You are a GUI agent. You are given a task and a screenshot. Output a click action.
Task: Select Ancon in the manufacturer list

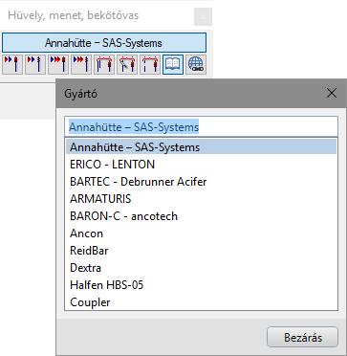coord(201,234)
